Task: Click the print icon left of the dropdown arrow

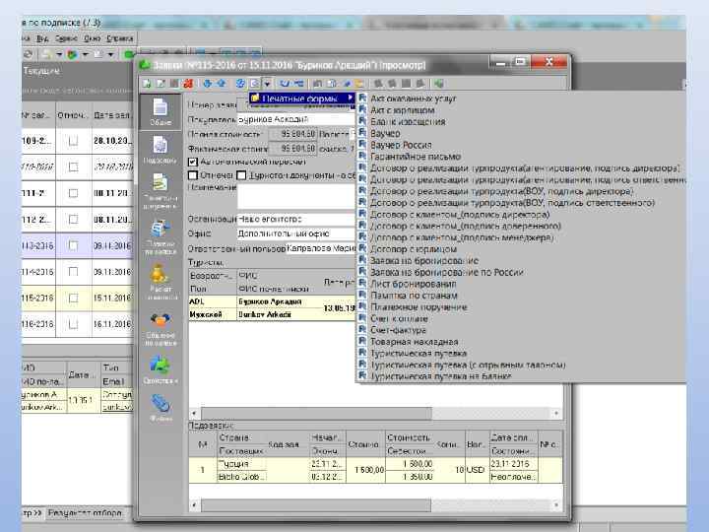Action: [255, 83]
